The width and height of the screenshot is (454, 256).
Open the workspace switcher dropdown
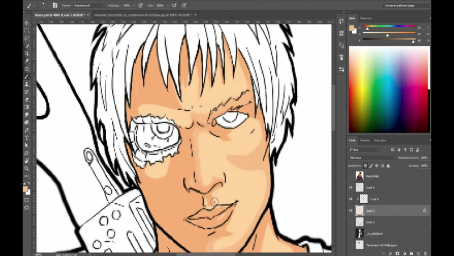coord(406,5)
